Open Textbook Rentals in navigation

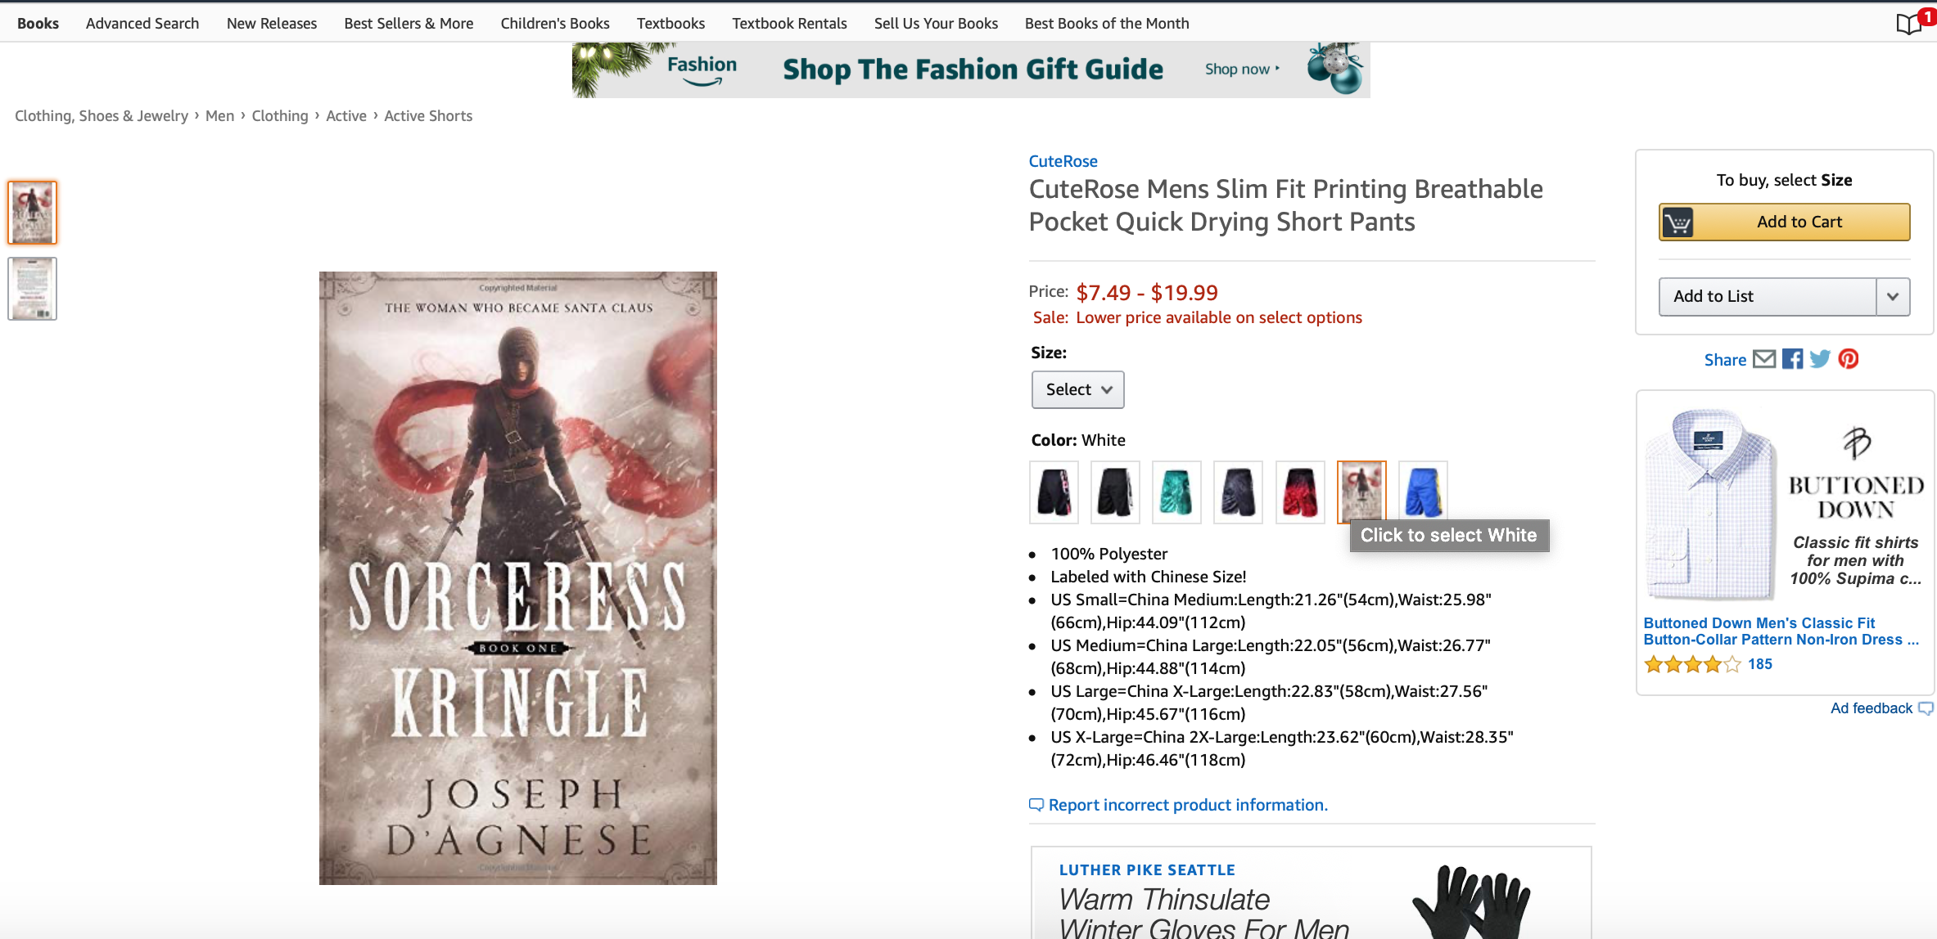[789, 23]
